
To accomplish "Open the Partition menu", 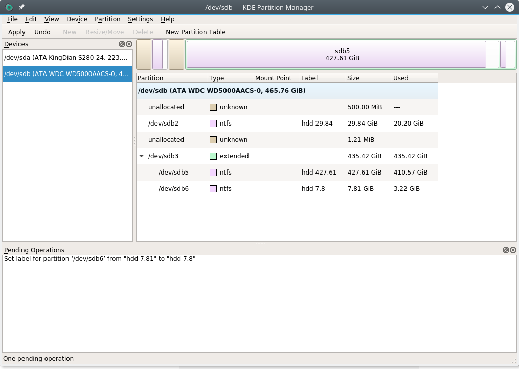I will (x=107, y=19).
